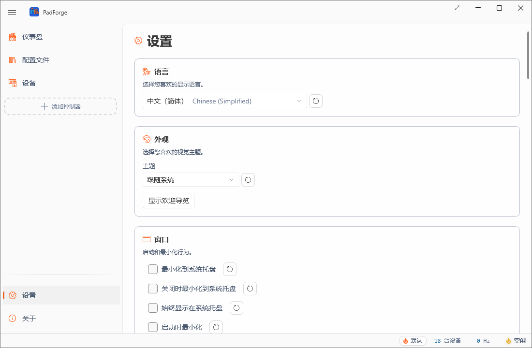Tick the 启动时最小化 checkbox

[153, 327]
